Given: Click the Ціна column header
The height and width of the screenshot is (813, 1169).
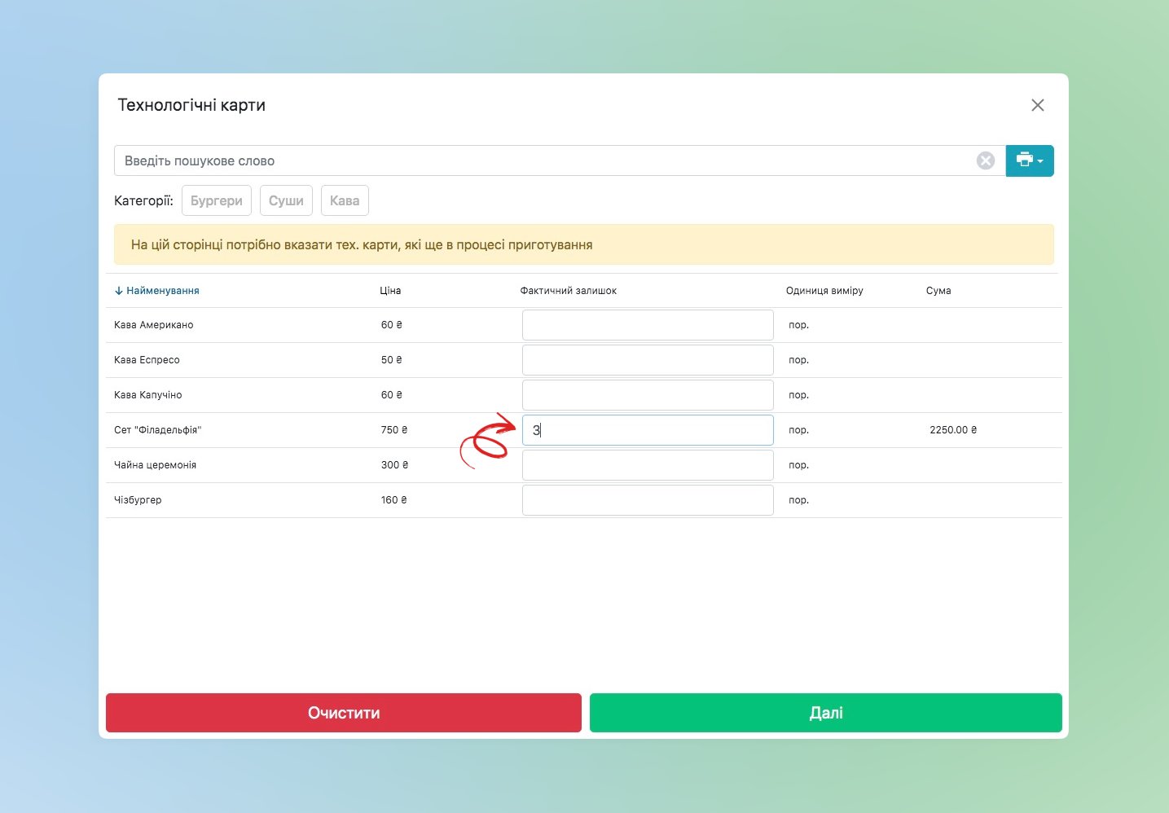Looking at the screenshot, I should tap(390, 291).
